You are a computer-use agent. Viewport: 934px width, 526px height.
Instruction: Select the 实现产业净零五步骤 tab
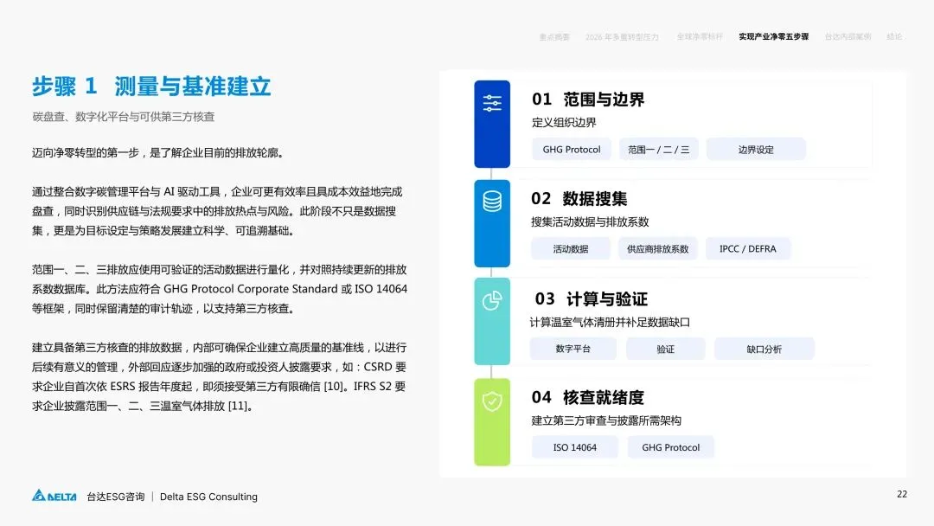(774, 37)
